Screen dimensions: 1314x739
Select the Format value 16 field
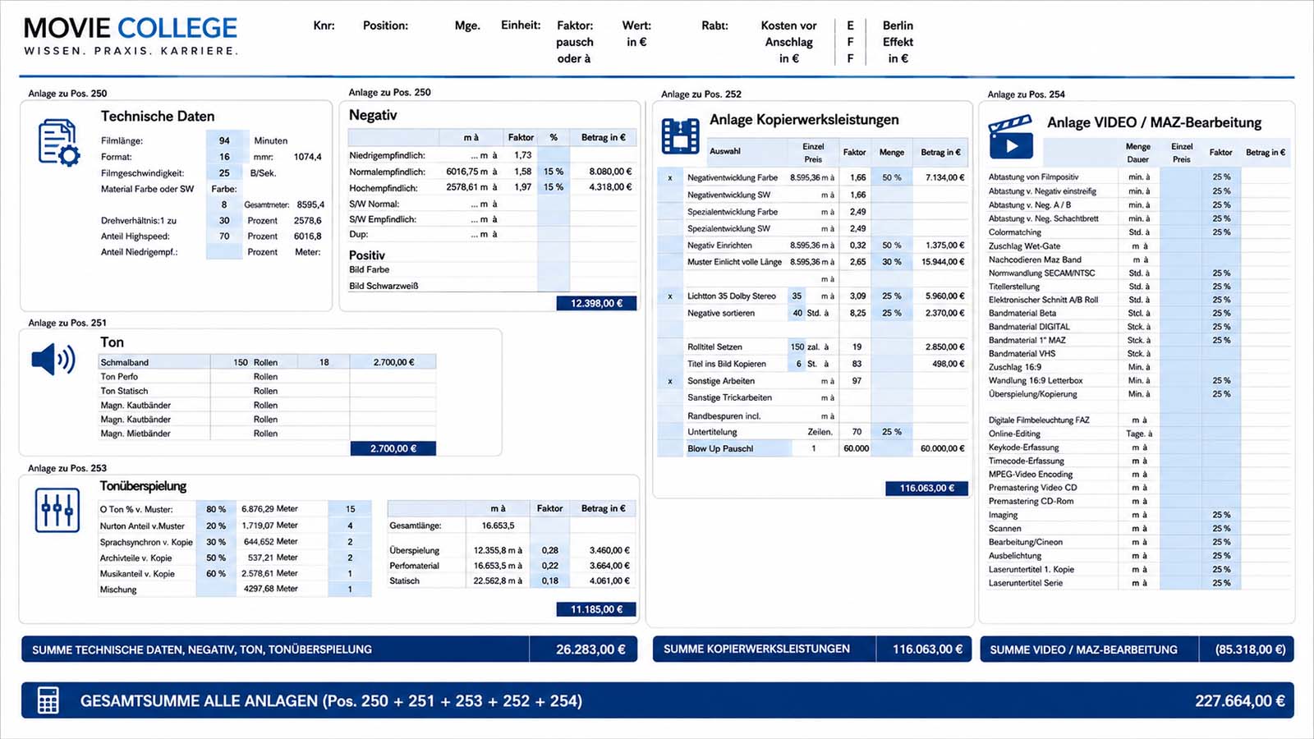(x=224, y=157)
